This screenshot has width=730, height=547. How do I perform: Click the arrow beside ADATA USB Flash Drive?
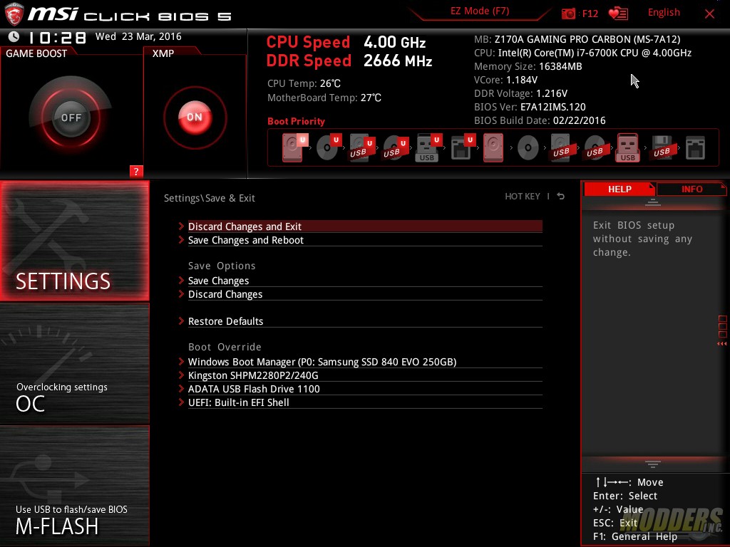pos(181,388)
